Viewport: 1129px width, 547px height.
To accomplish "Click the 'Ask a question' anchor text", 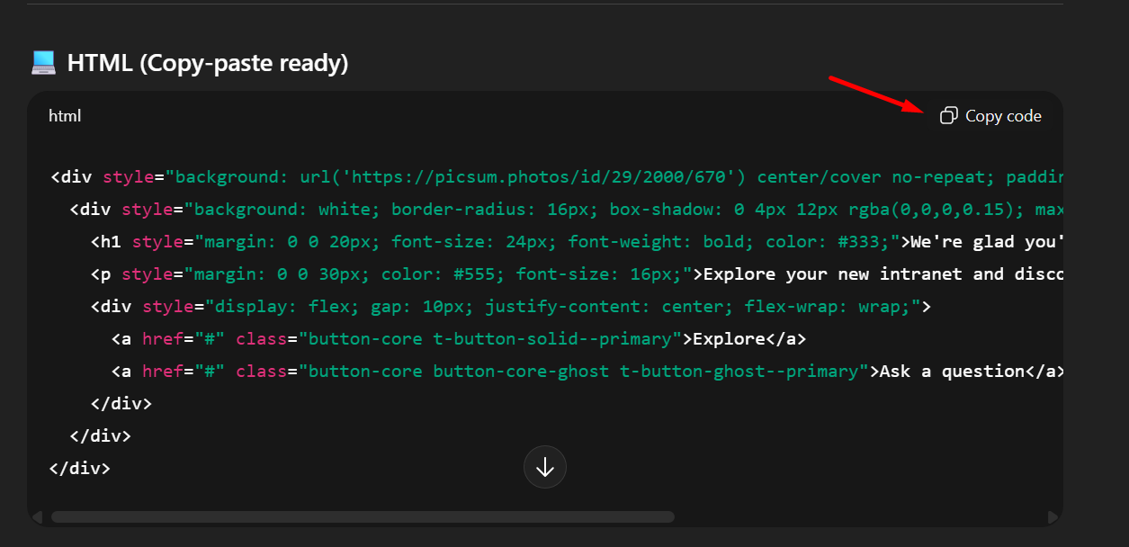I will coord(953,372).
